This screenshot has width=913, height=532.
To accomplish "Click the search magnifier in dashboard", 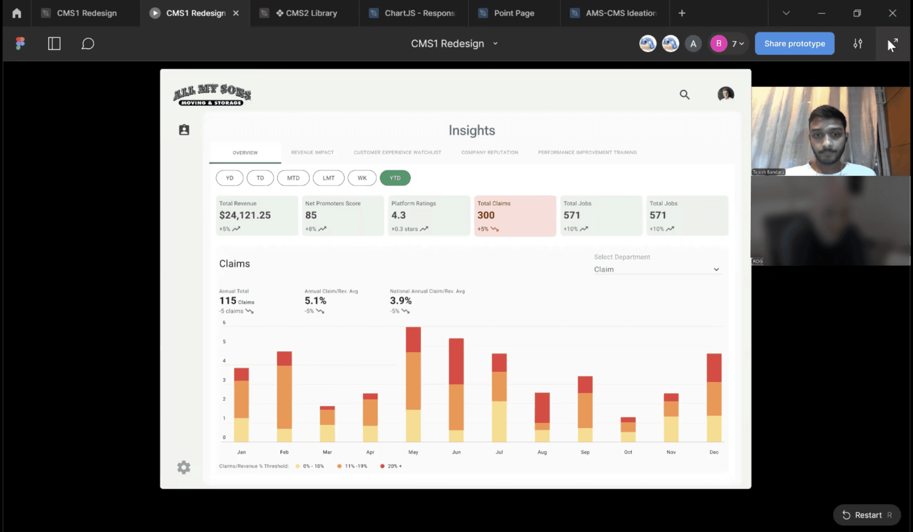I will click(684, 94).
